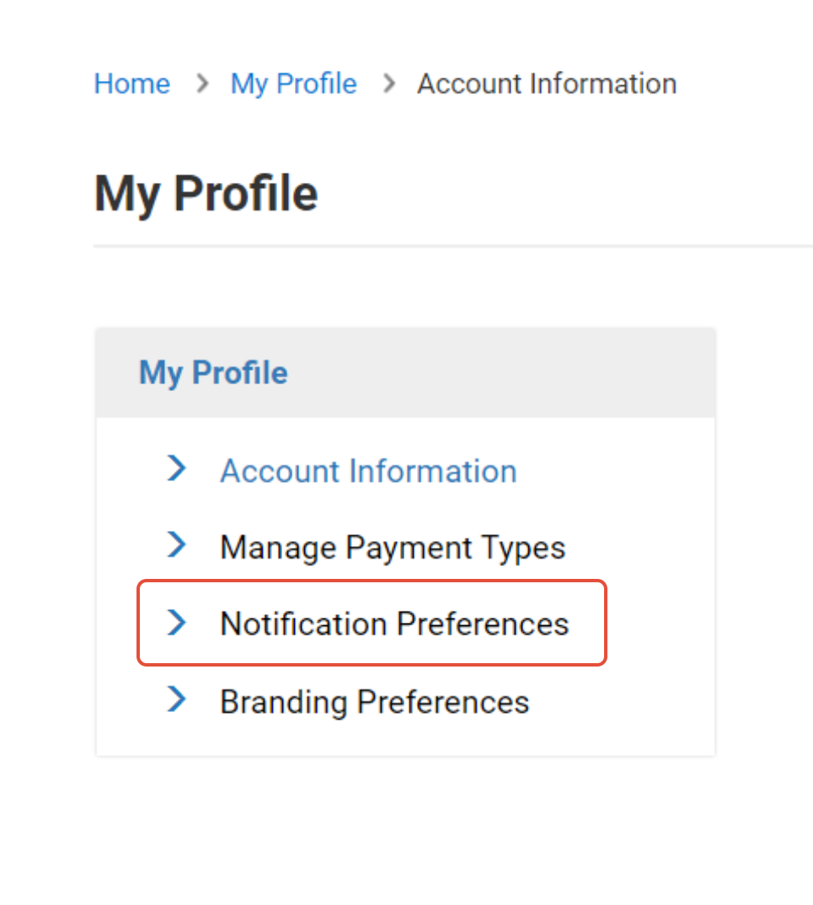
Task: Click empty panel space right of Branding Preferences
Action: point(622,702)
